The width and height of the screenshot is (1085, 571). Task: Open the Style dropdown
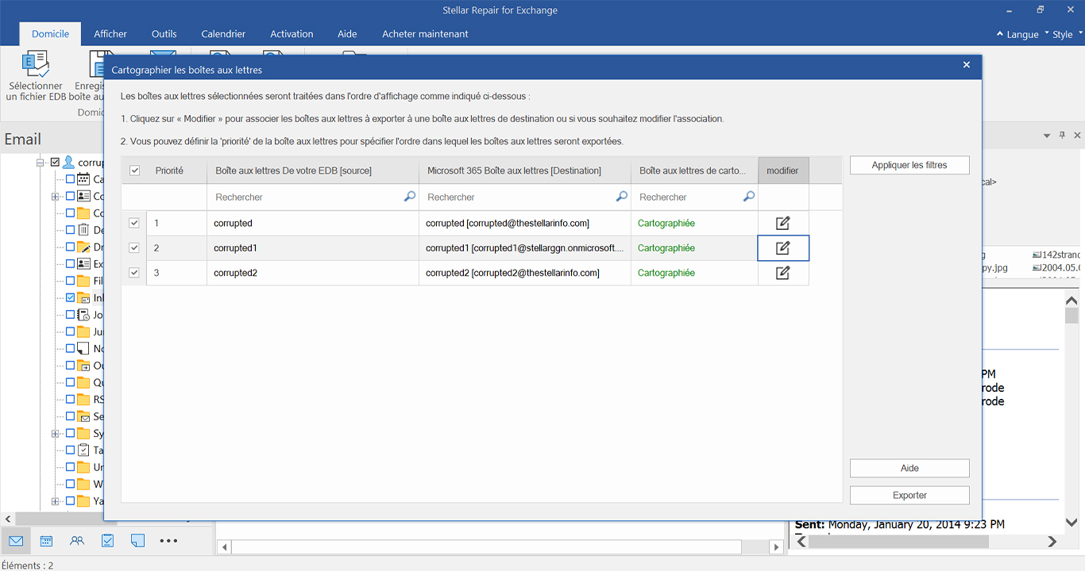click(x=1068, y=34)
